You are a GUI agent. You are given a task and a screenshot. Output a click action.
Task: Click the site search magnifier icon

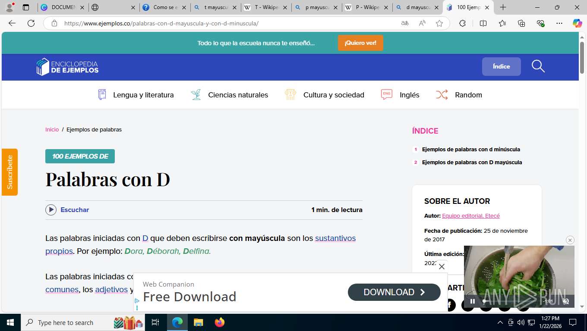click(x=538, y=66)
